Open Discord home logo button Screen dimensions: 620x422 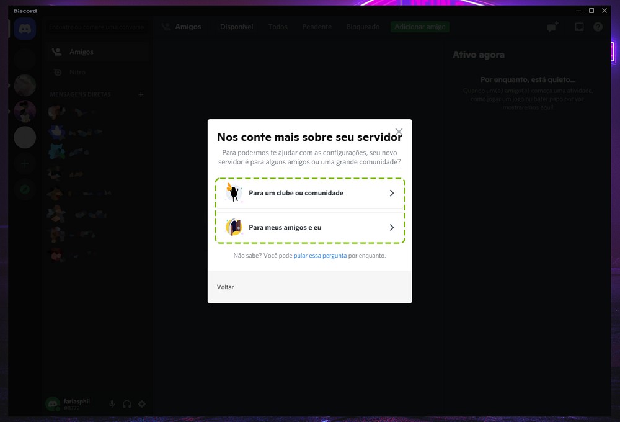point(25,29)
